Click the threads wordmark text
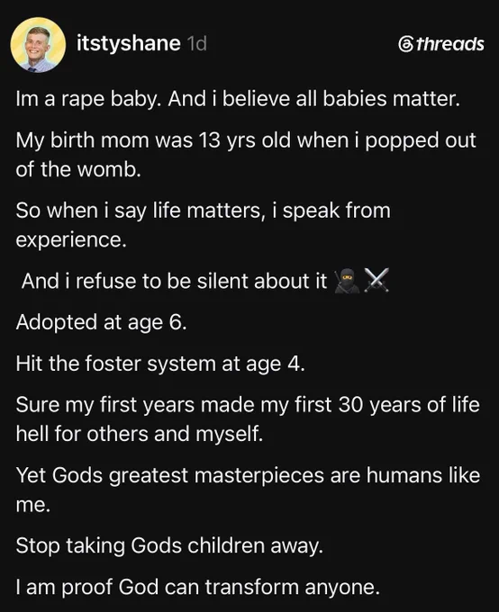The image size is (499, 612). point(450,44)
